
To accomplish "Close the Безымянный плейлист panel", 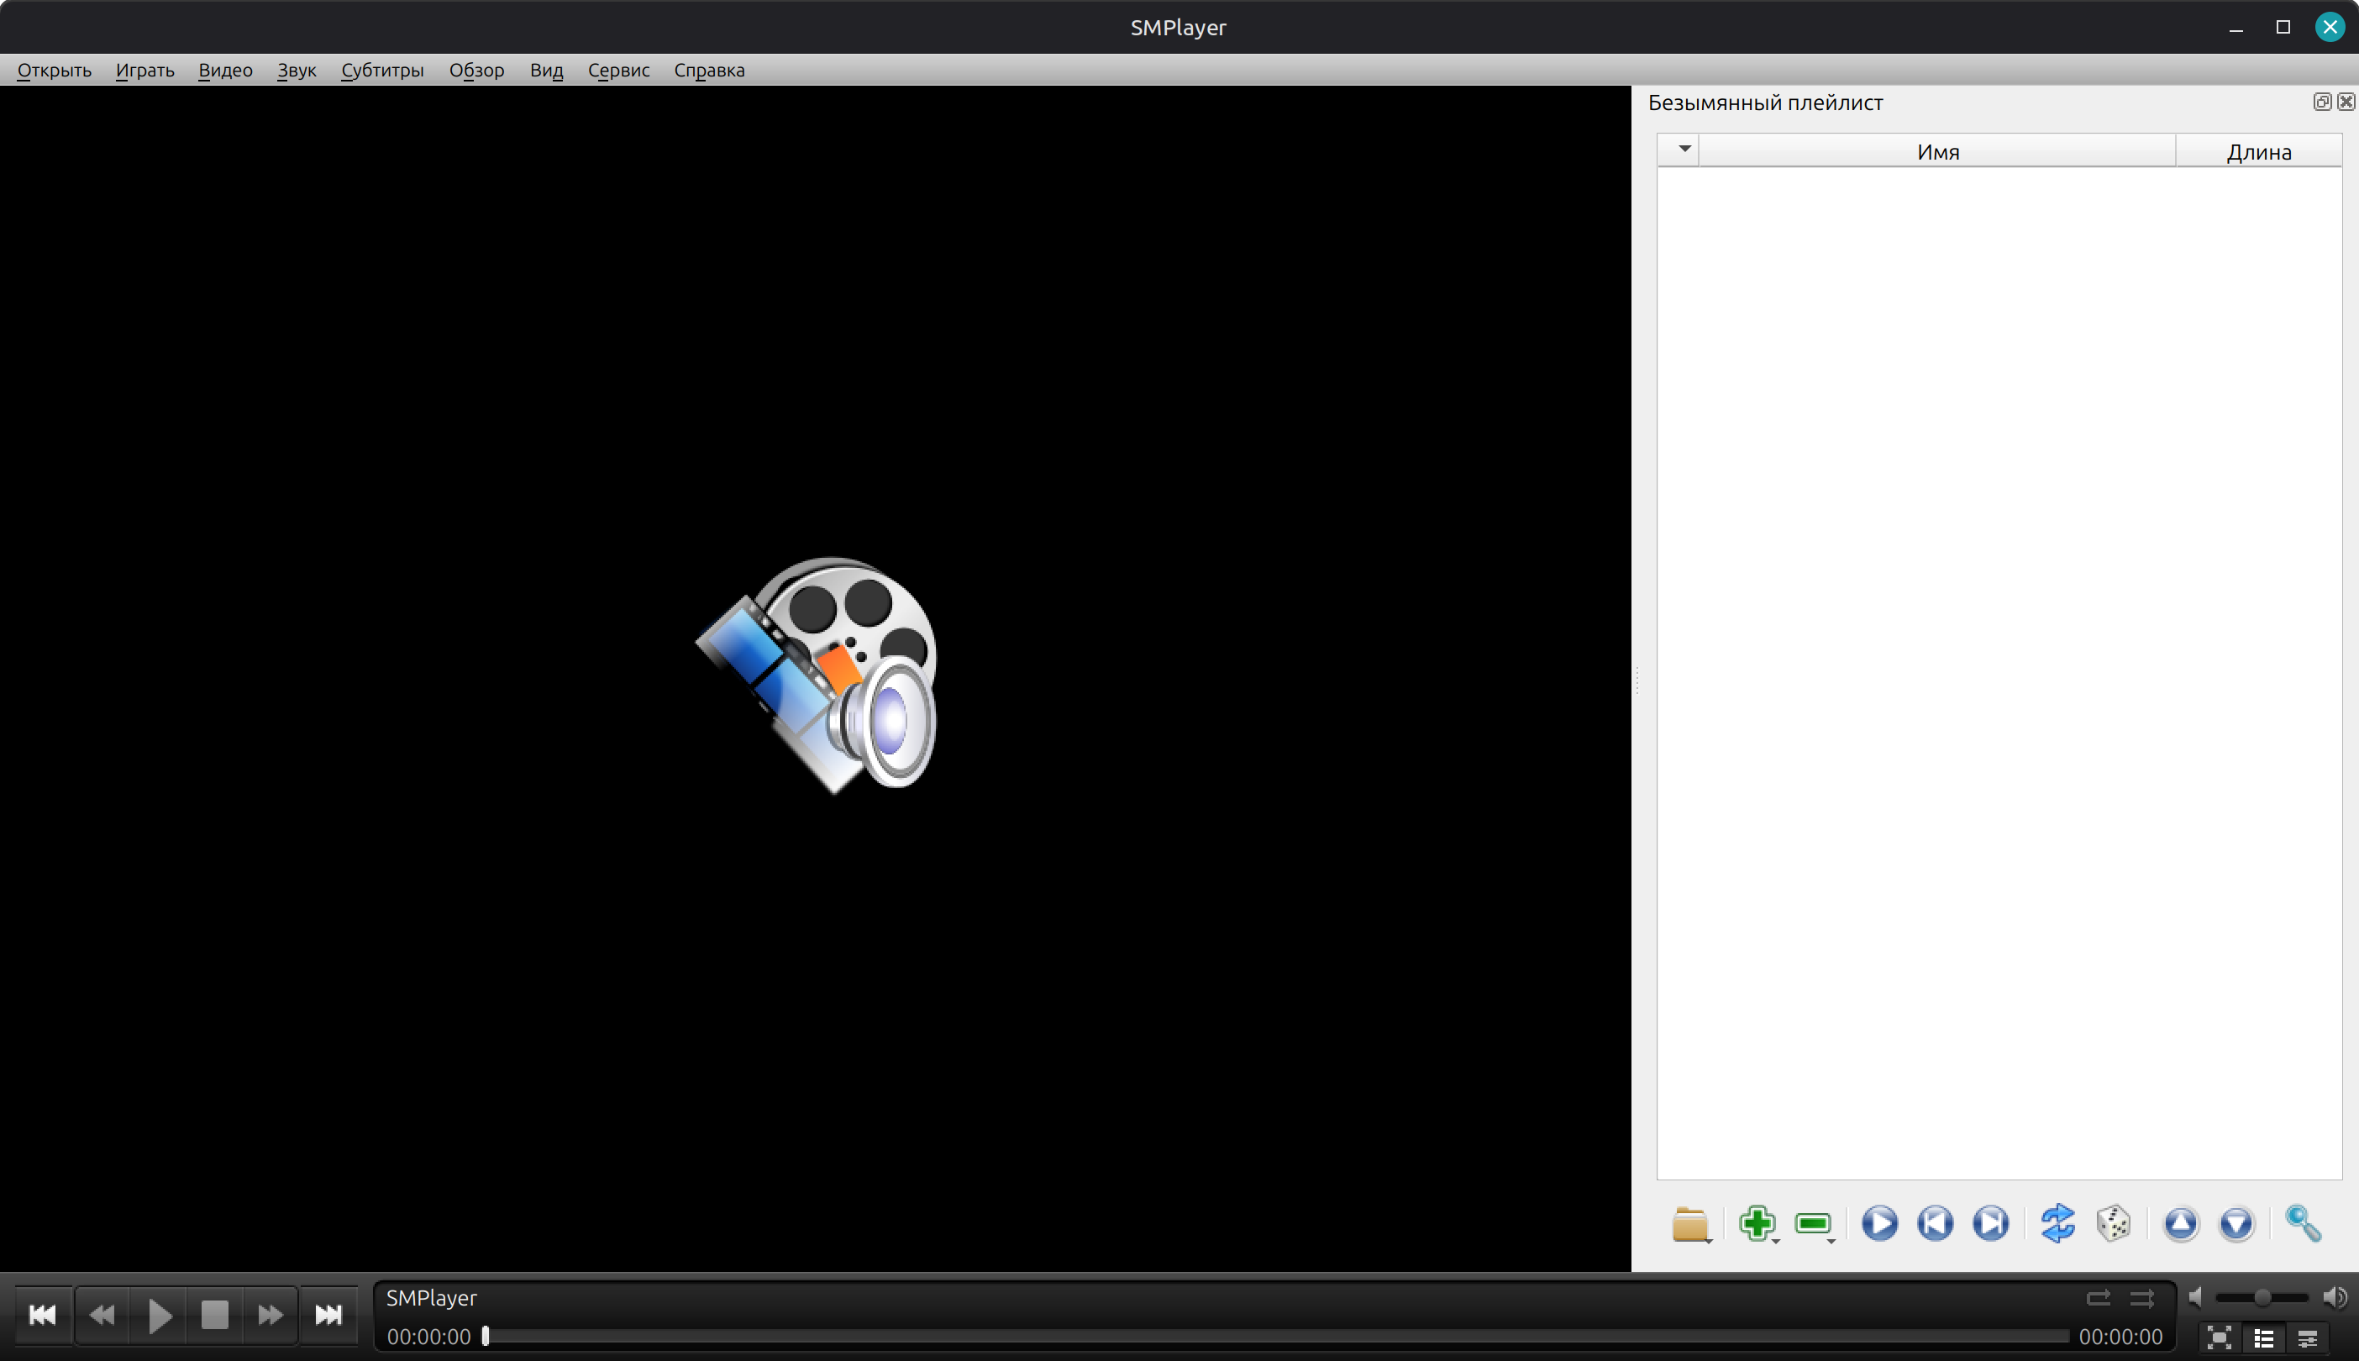I will click(x=2346, y=102).
